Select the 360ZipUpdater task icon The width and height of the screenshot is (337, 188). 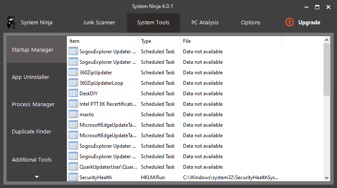tap(73, 73)
